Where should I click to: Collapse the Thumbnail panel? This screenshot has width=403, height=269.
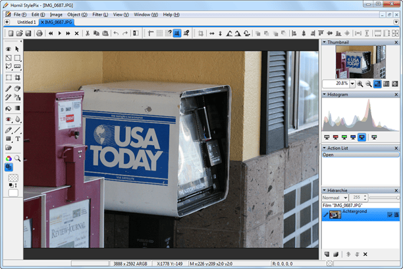click(325, 42)
